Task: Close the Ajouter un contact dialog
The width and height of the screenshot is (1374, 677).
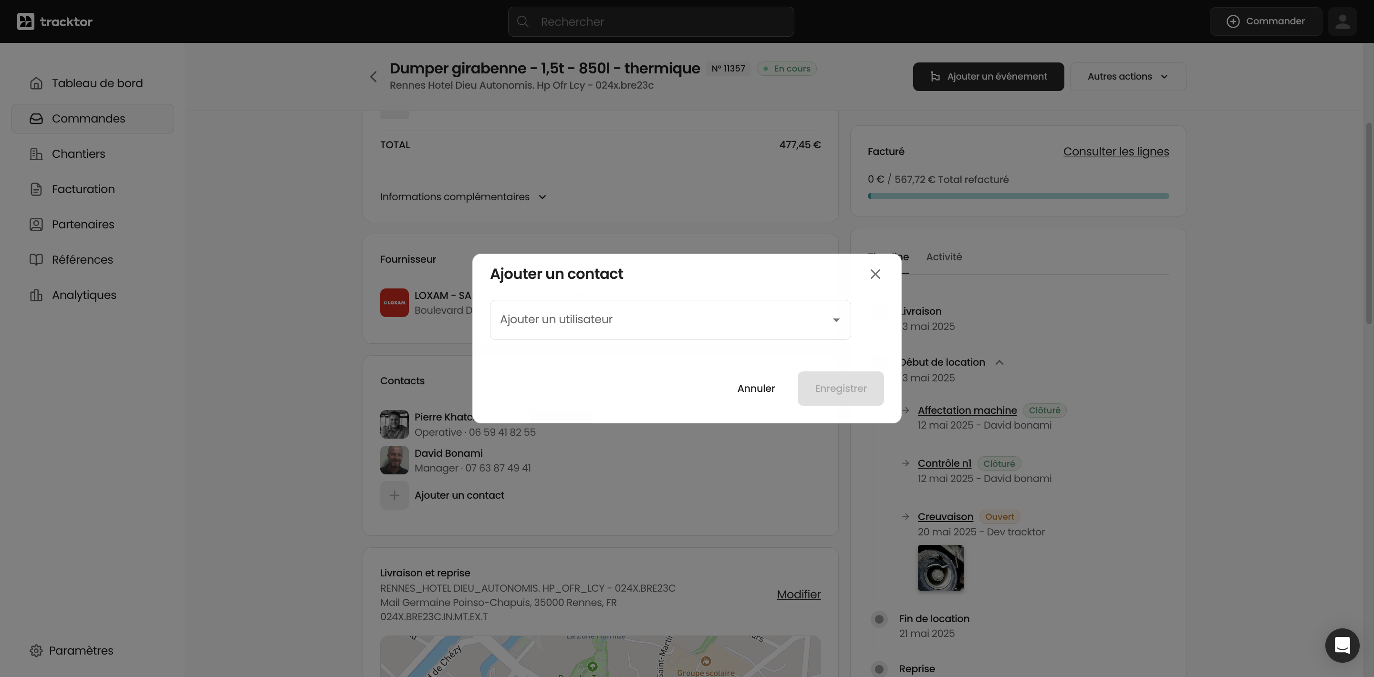Action: (875, 274)
